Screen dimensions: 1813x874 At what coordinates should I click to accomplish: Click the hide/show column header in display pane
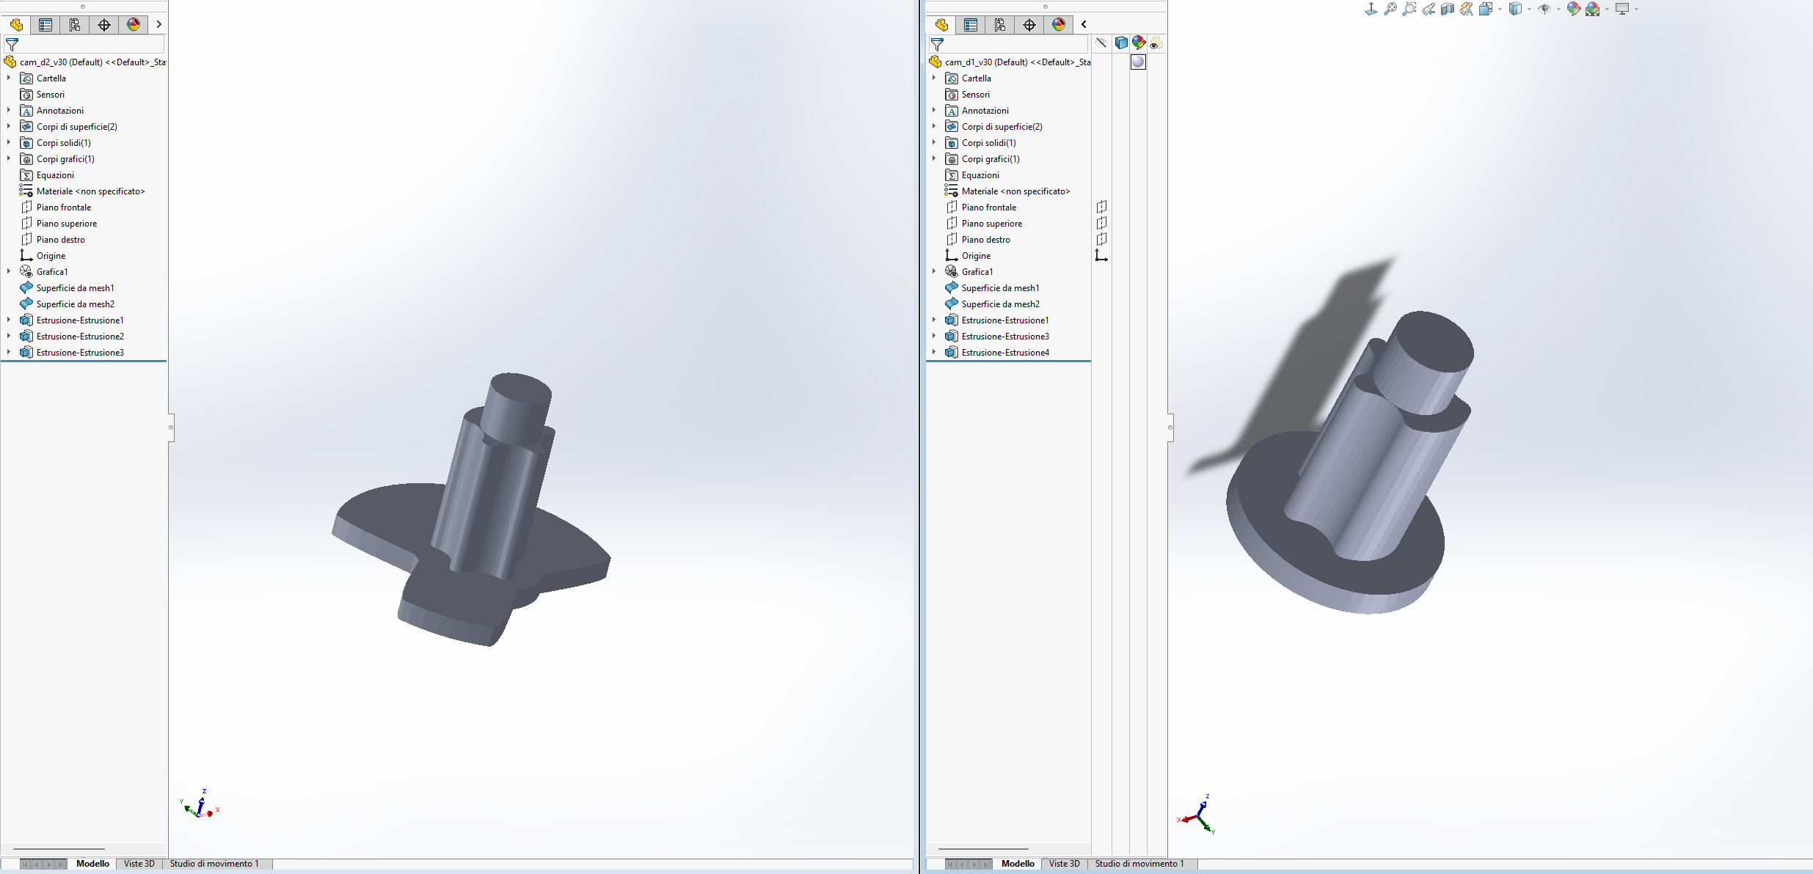(1101, 43)
